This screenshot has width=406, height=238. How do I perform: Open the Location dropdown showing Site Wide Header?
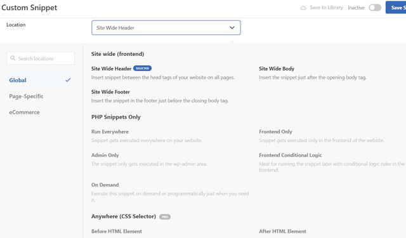tap(166, 28)
